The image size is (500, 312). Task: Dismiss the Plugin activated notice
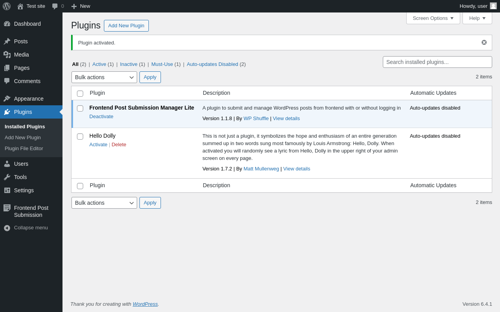(484, 43)
